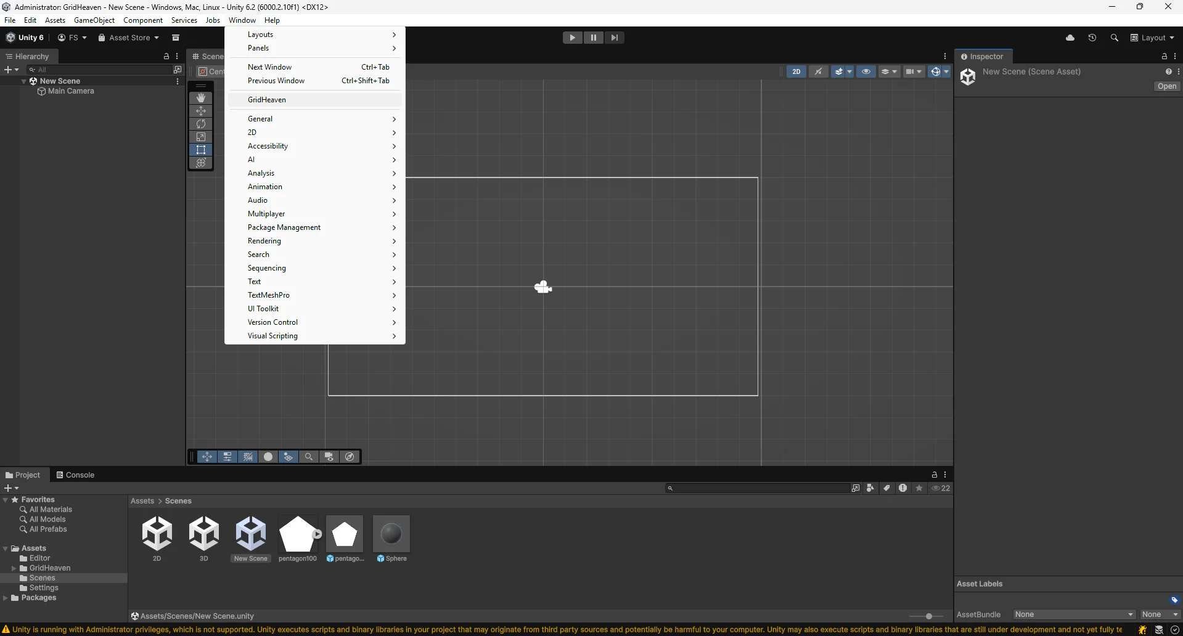1183x636 pixels.
Task: Click the Assets breadcrumb in Project panel
Action: pos(142,501)
